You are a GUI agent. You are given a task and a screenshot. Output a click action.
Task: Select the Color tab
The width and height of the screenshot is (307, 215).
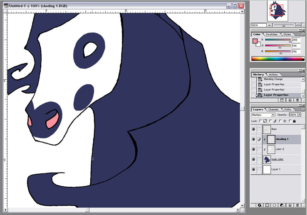point(257,34)
